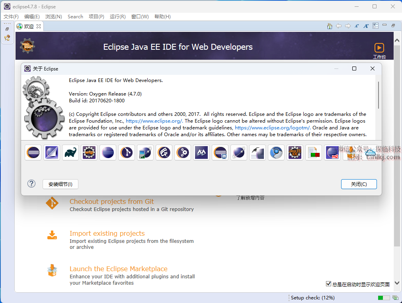The image size is (402, 303).
Task: Click the hierarchy icon in left trim bar
Action: 7,38
